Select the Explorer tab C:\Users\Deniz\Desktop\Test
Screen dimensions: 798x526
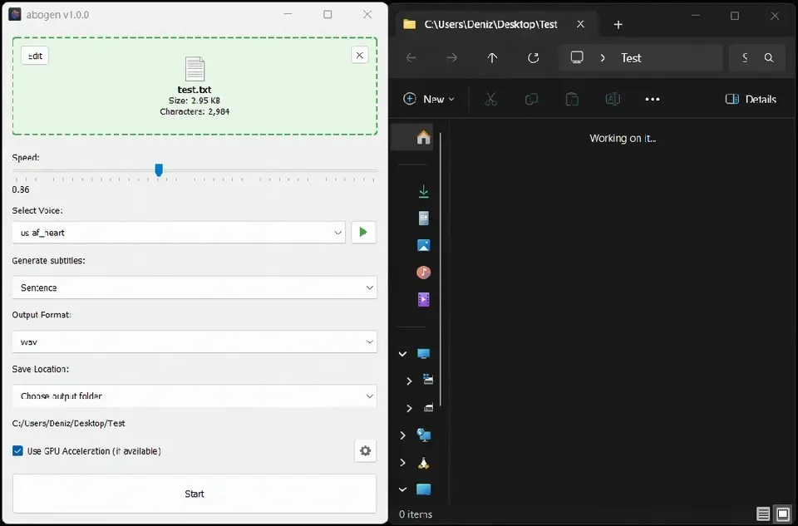(x=490, y=24)
